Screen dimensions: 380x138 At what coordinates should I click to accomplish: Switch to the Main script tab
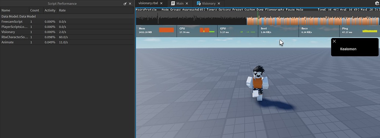point(180,3)
